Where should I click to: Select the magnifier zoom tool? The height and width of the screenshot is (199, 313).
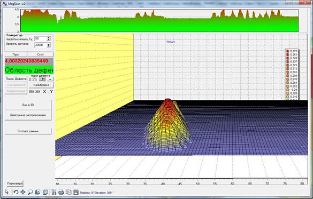[x=30, y=192]
